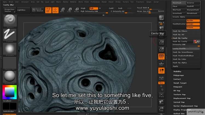This screenshot has width=205, height=115.
Task: Open the Render menu
Action: pyautogui.click(x=104, y=2)
